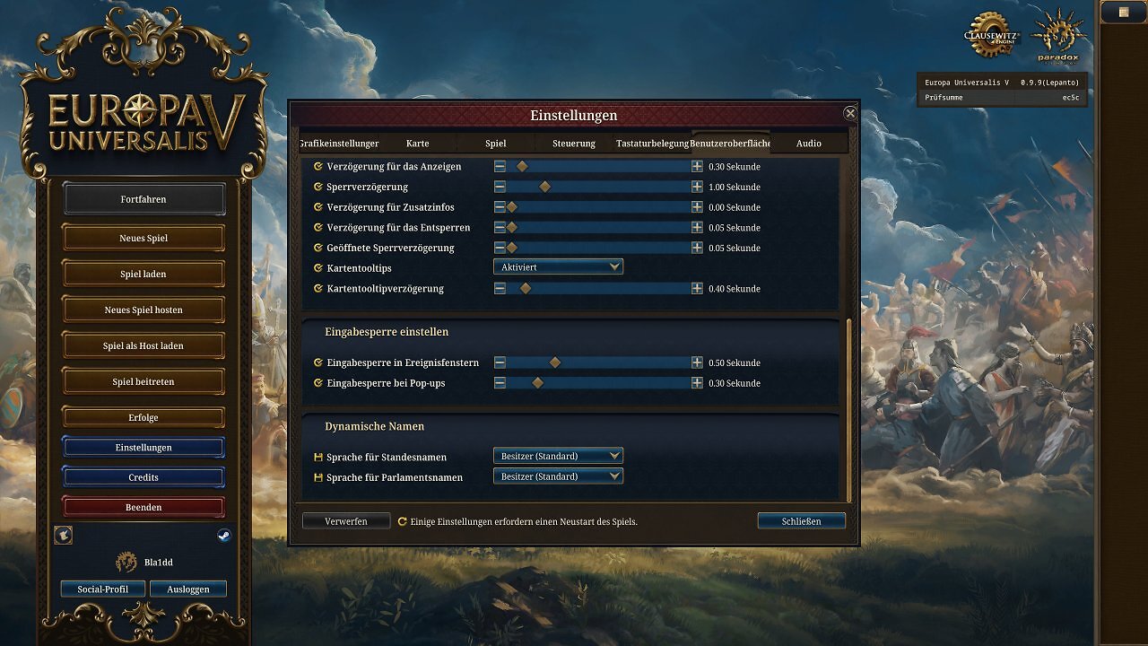Click reset icon beside Eingabesperre bei Pop-ups
The image size is (1148, 646).
click(317, 383)
